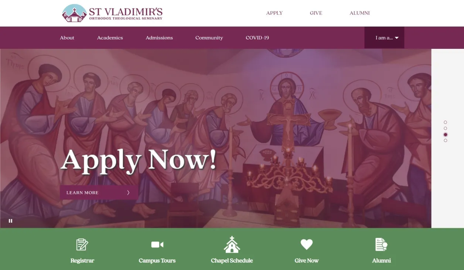Click the APPLY link in header
Viewport: 464px width, 270px height.
coord(274,13)
